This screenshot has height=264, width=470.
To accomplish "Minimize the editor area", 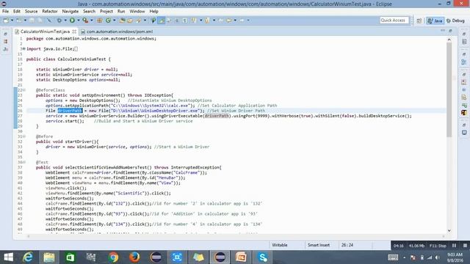I will [443, 31].
